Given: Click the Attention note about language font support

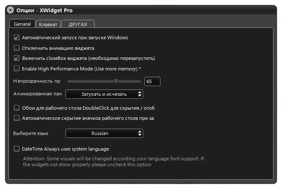Looking at the screenshot, I should [113, 162].
